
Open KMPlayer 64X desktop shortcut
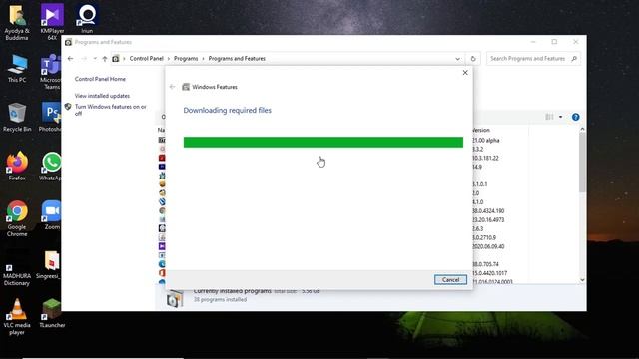[52, 22]
